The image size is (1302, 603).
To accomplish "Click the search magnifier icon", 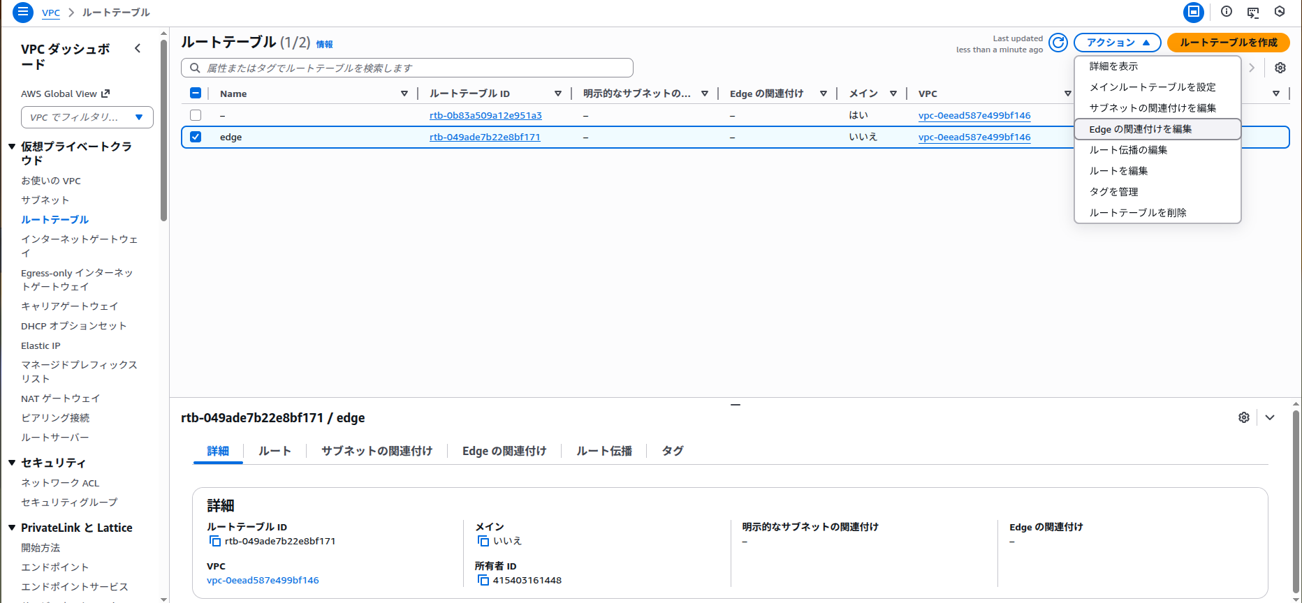I will point(196,68).
